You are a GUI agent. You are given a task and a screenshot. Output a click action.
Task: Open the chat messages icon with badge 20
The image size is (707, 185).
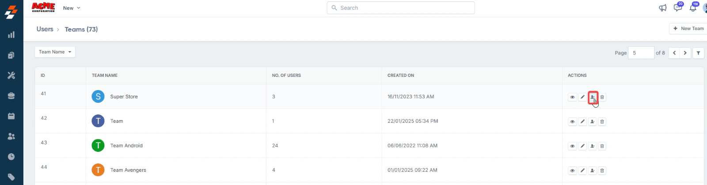click(678, 7)
